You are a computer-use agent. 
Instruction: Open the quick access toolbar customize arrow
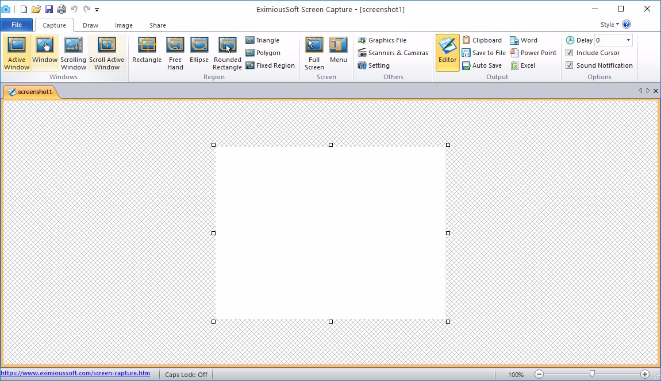pos(97,9)
